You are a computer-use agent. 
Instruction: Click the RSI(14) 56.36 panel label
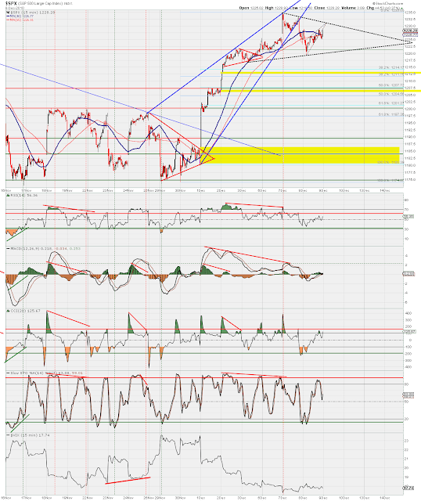[23, 195]
